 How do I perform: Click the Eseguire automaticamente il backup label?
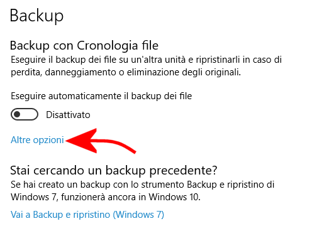tap(101, 97)
